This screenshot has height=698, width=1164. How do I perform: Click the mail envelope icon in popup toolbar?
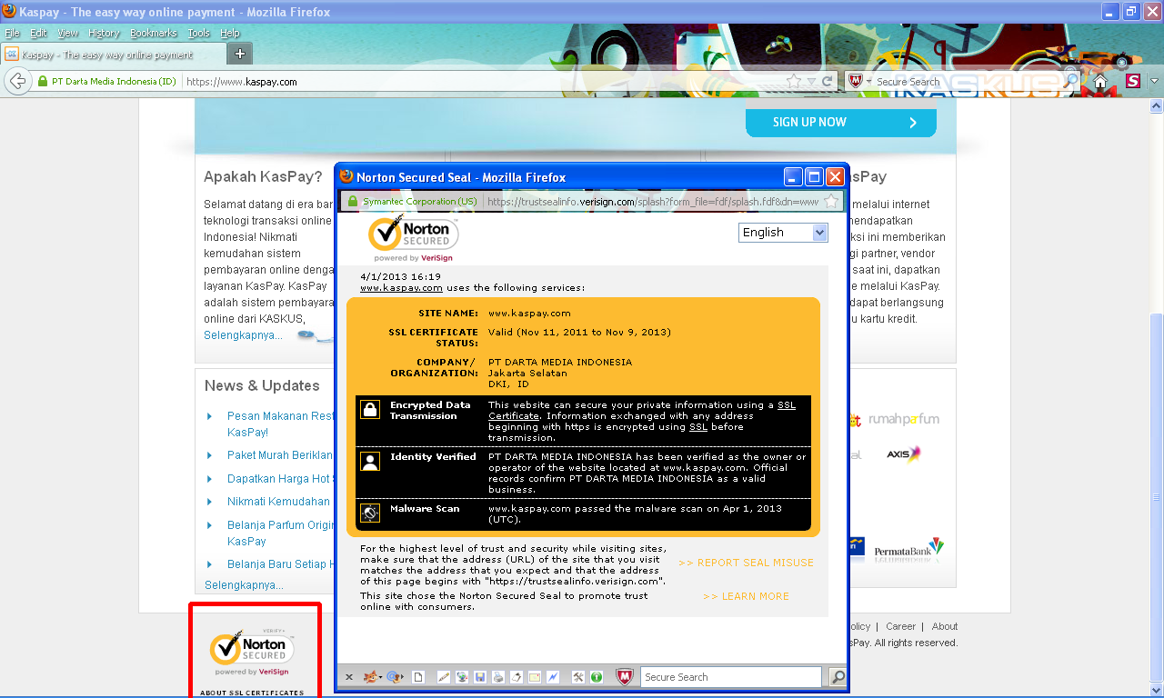coord(535,677)
